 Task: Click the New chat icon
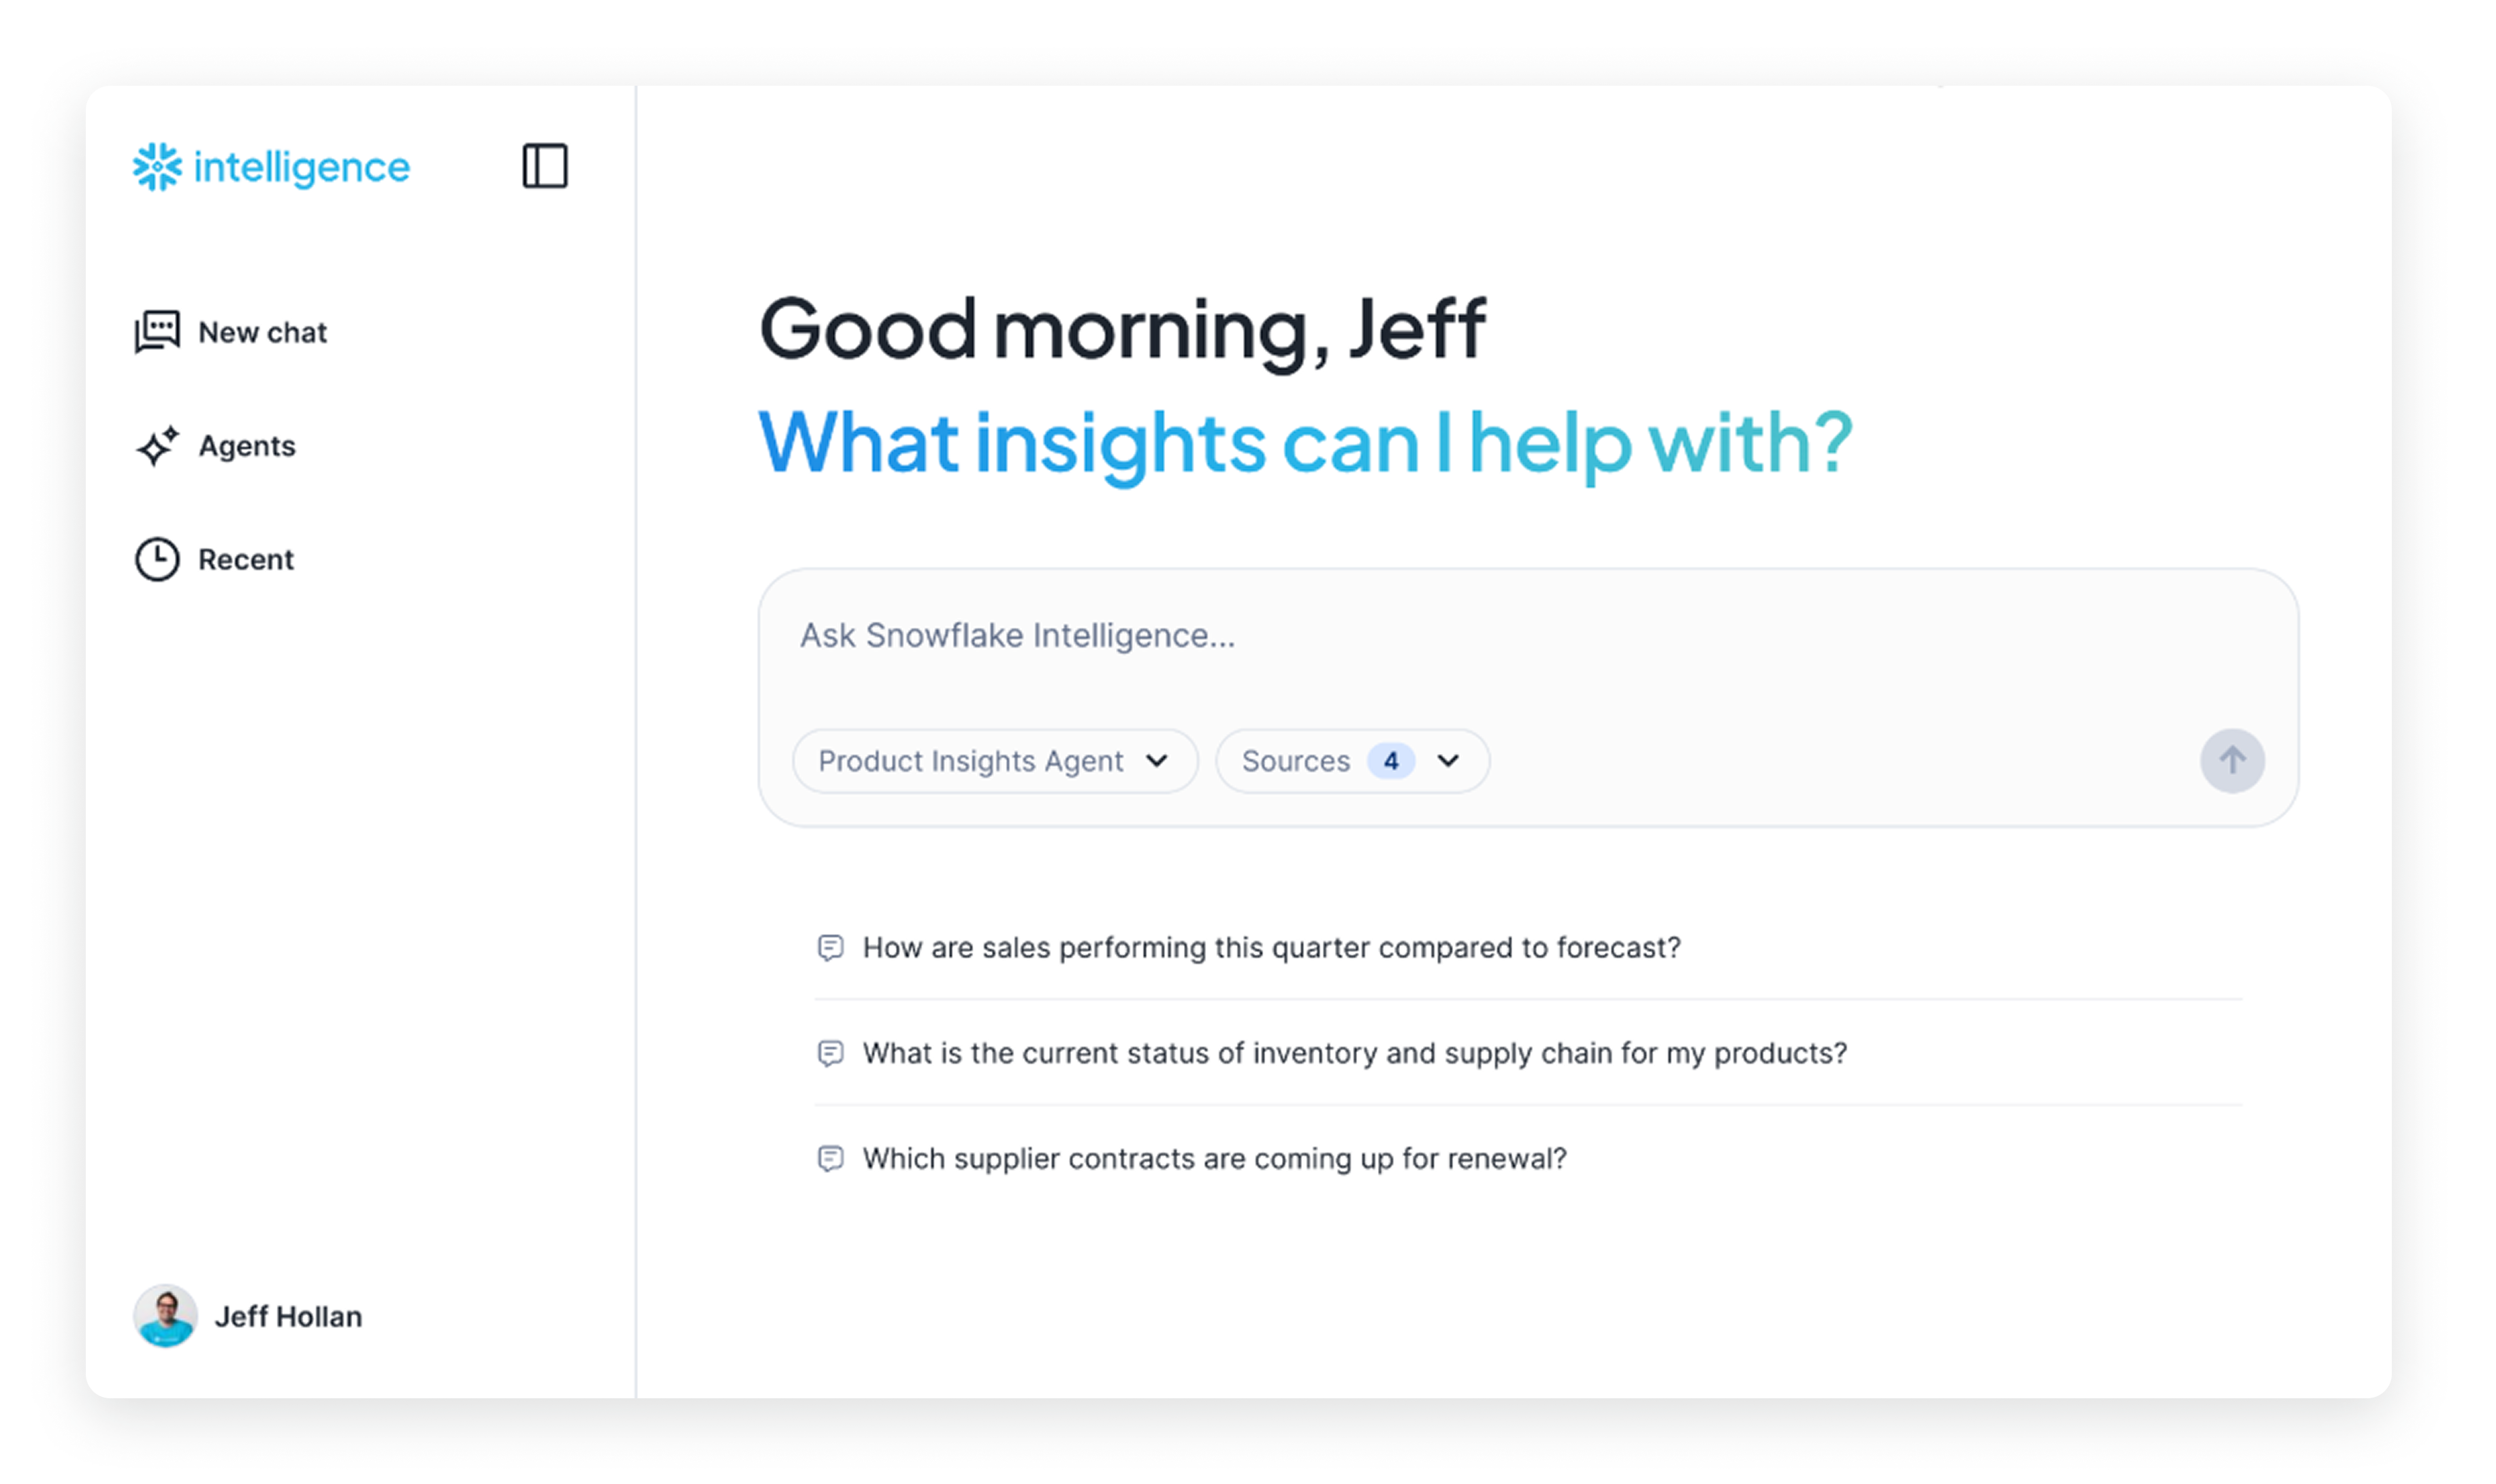[157, 331]
